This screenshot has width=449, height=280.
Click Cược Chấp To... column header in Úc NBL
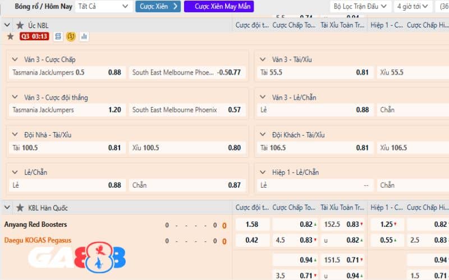point(294,25)
